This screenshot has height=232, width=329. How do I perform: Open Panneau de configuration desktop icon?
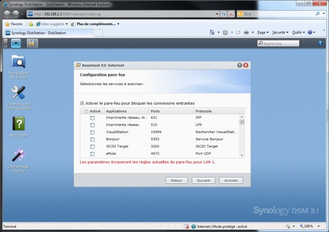(19, 98)
